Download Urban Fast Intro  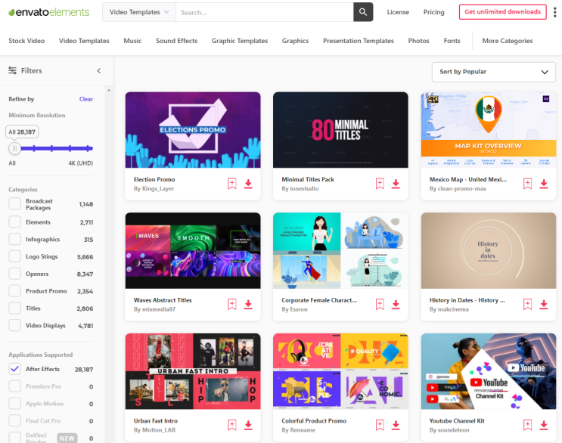(x=248, y=425)
